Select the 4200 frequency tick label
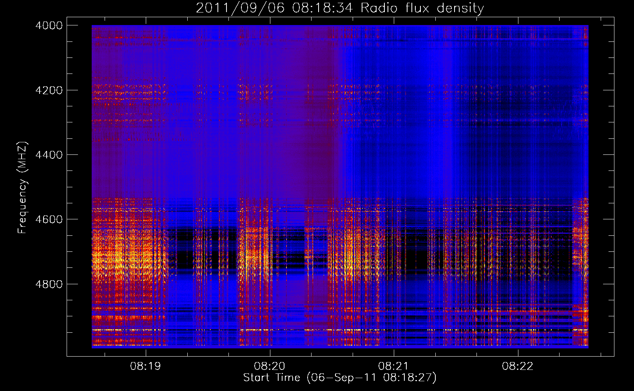Viewport: 634px width, 391px height. pos(49,90)
